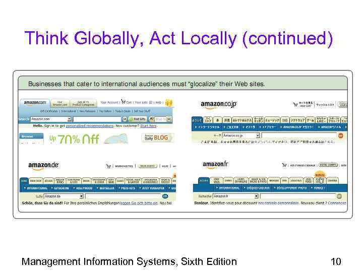363x272 pixels.
Task: Click the Votre Compte button on amazon.fr
Action: (328, 165)
